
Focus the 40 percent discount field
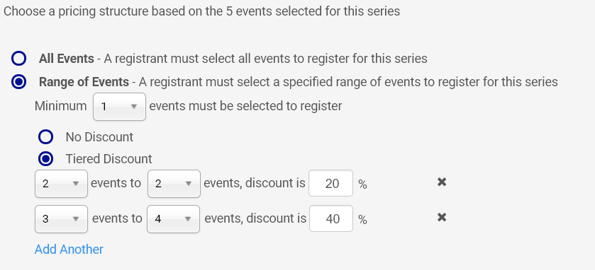coord(331,218)
